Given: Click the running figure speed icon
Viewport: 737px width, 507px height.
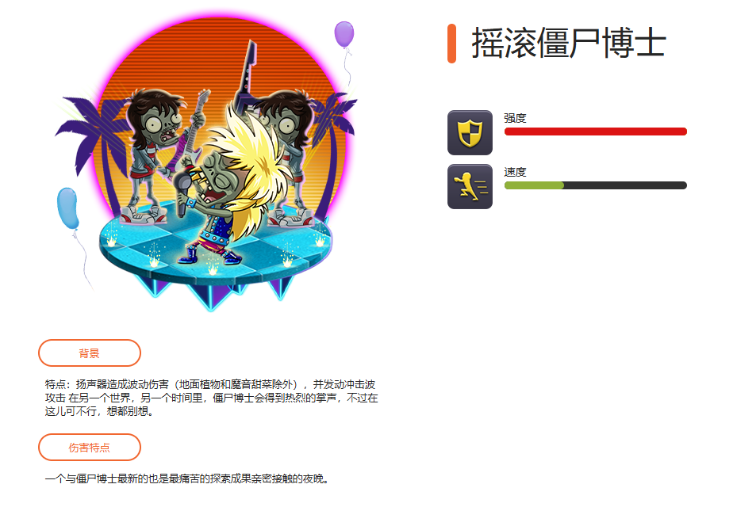Looking at the screenshot, I should tap(470, 186).
